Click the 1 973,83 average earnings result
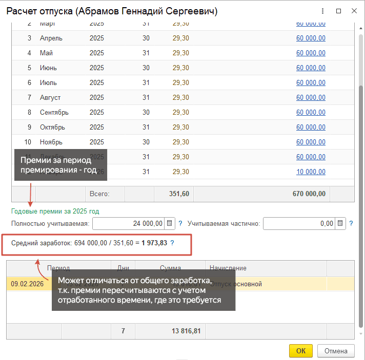 tap(154, 243)
